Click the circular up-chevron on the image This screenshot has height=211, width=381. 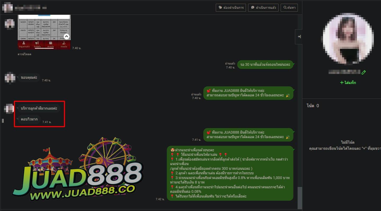click(x=66, y=36)
